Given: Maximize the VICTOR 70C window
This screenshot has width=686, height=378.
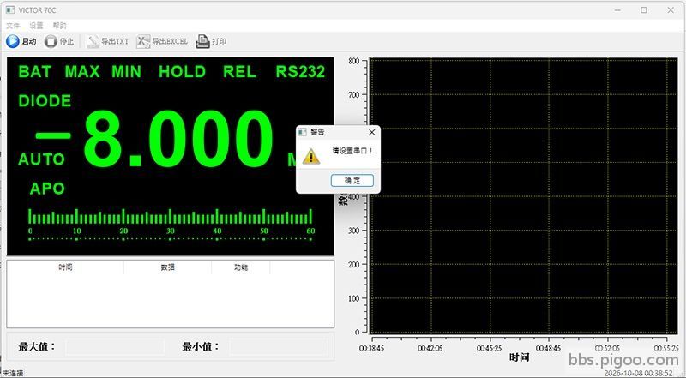Looking at the screenshot, I should (644, 9).
